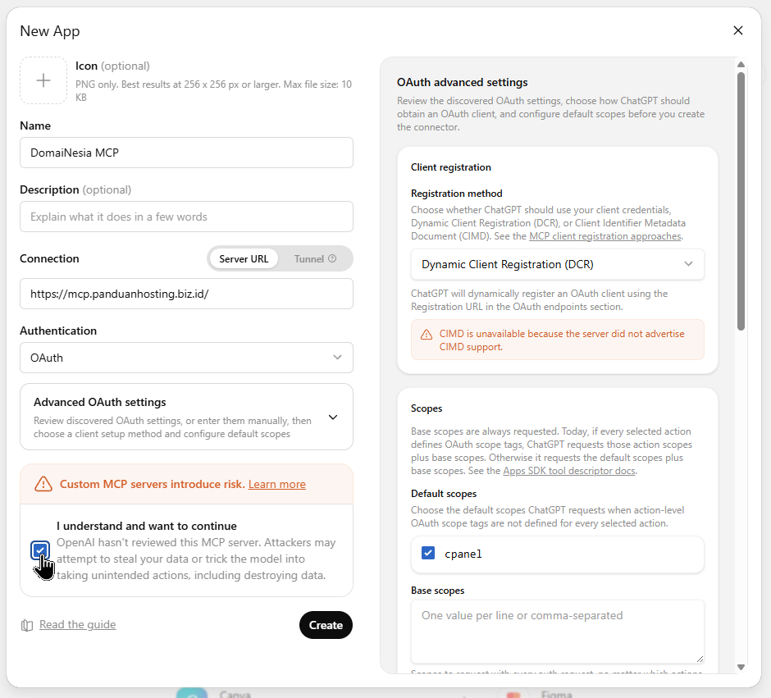Image resolution: width=771 pixels, height=698 pixels.
Task: Open the Dynamic Client Registration method dropdown
Action: 557,264
